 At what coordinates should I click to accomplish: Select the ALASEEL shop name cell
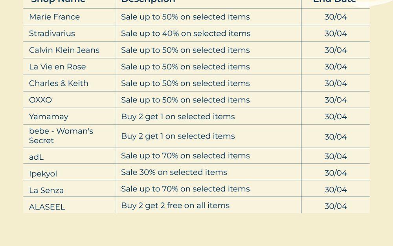pyautogui.click(x=47, y=207)
